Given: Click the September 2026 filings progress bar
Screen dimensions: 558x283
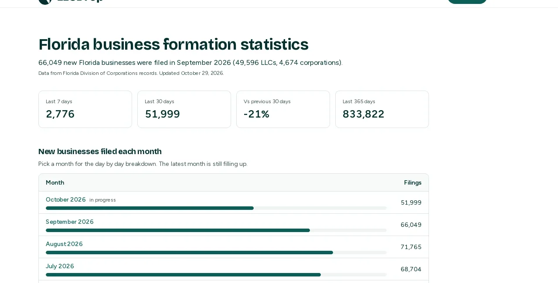Looking at the screenshot, I should tap(216, 230).
